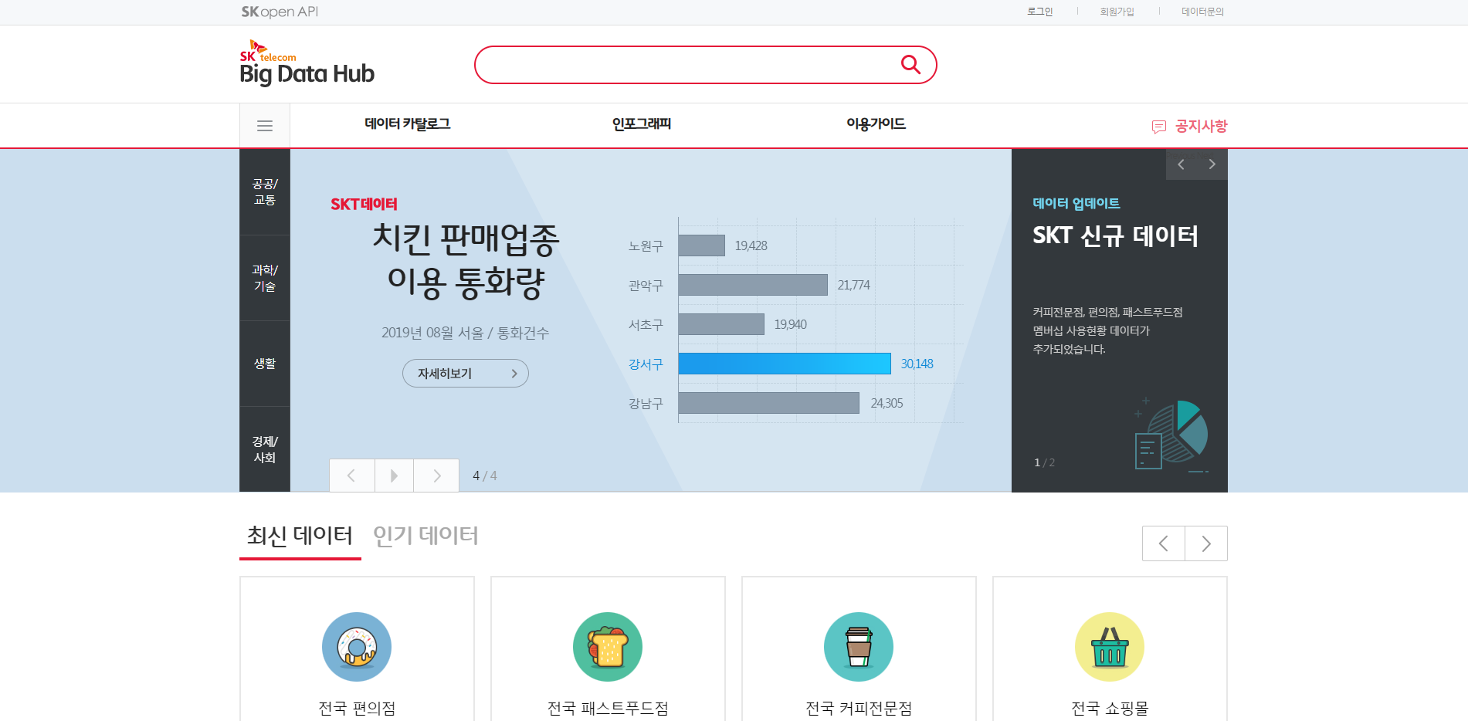Click the 30,148 value label

coord(917,364)
